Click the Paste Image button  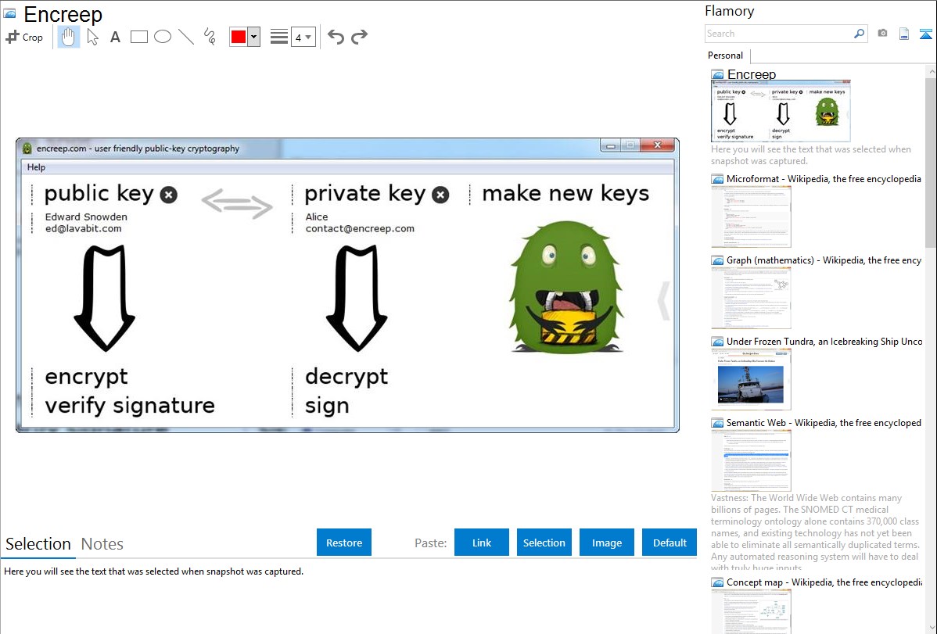[x=606, y=543]
